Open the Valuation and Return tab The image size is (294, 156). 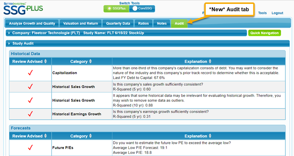pos(80,24)
